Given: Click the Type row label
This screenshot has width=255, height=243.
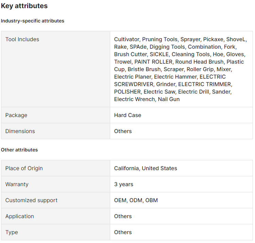Looking at the screenshot, I should [12, 232].
